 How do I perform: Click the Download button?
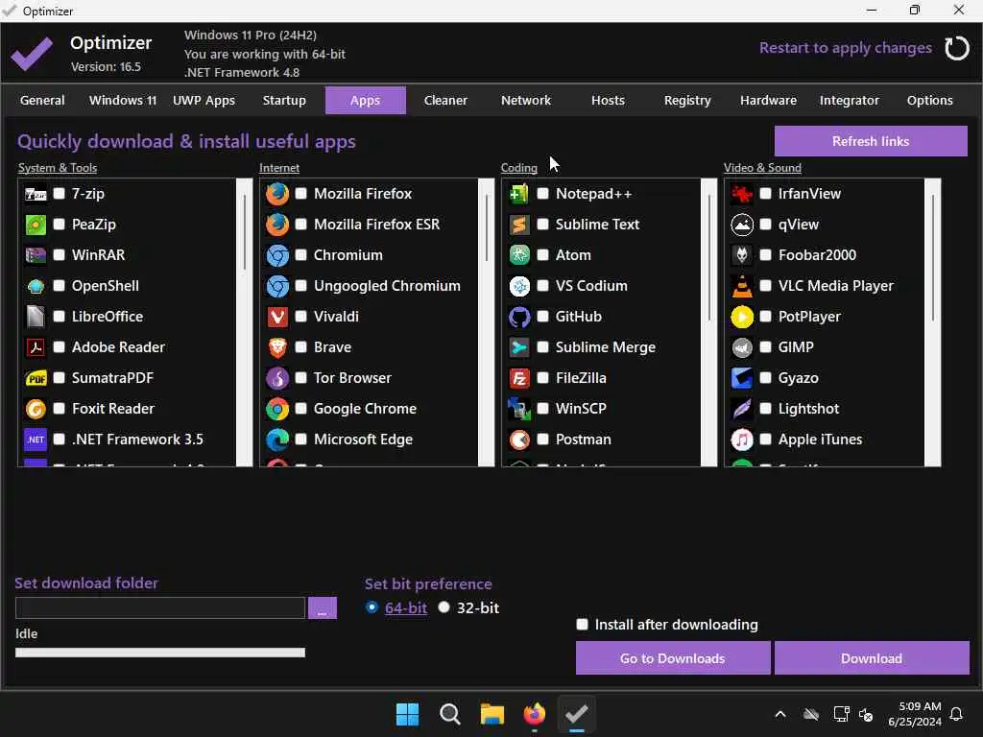[872, 658]
